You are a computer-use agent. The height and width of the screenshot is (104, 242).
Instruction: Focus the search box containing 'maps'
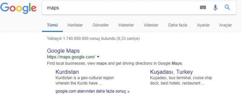[139, 8]
